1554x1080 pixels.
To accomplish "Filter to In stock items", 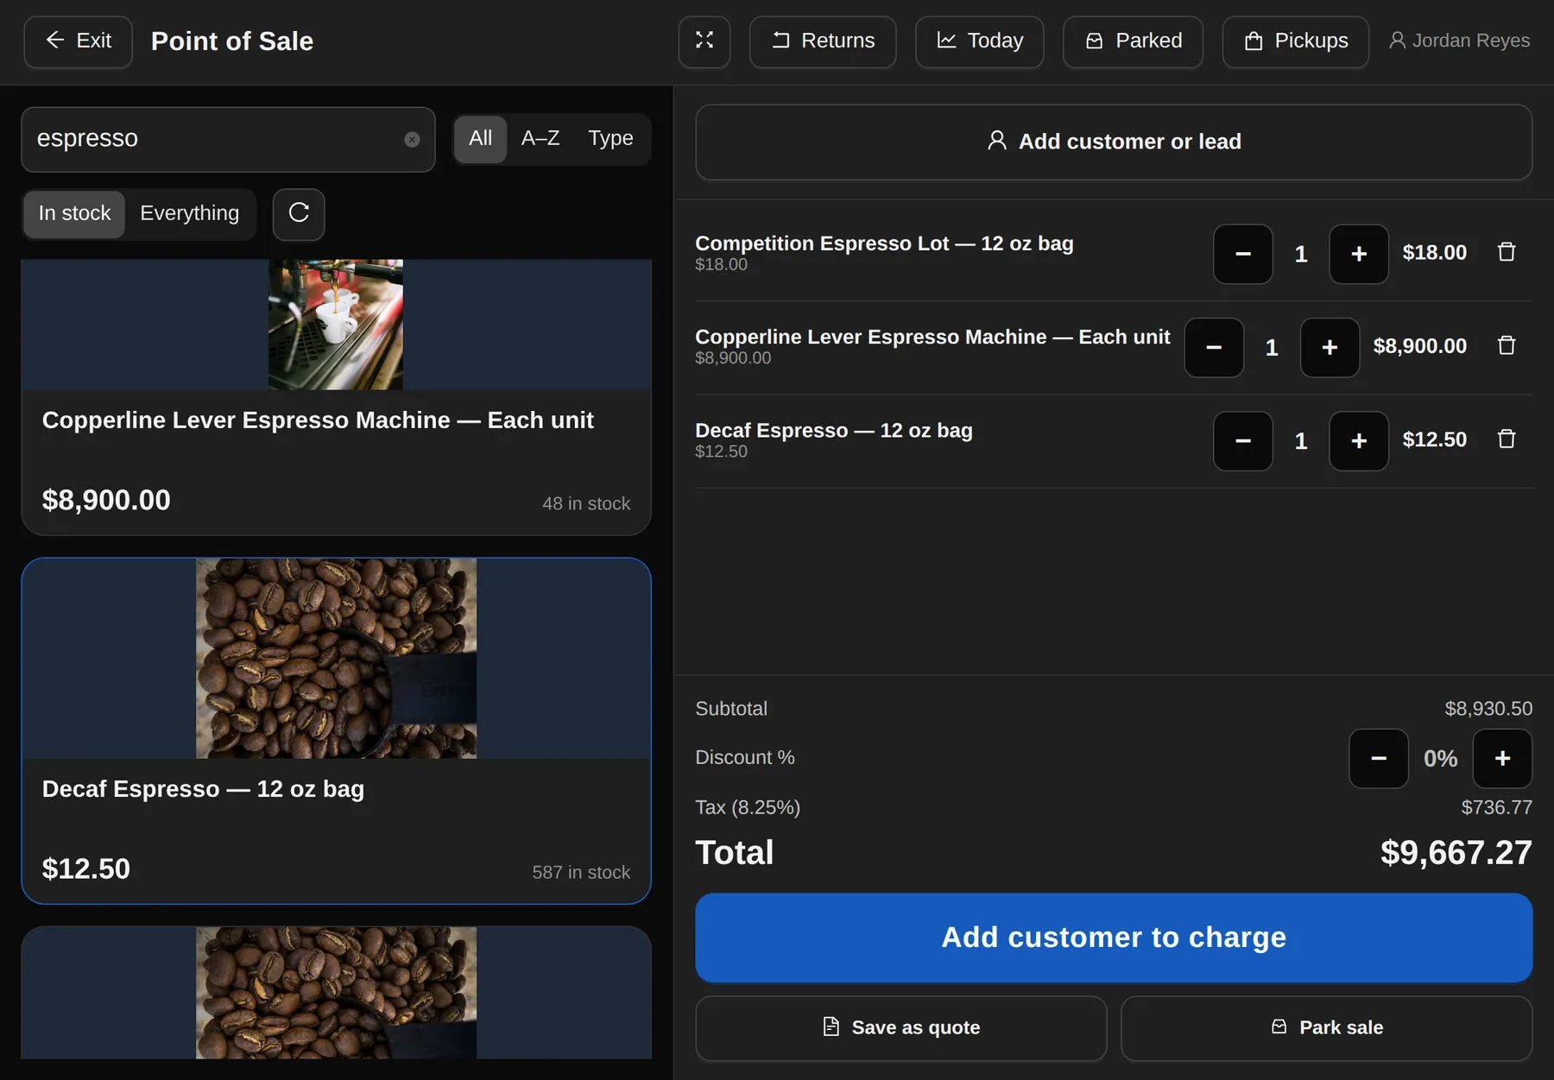I will [x=74, y=214].
